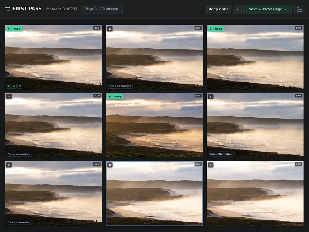Click Close alternative tag on photo 6
309x232 pixels.
[221, 154]
